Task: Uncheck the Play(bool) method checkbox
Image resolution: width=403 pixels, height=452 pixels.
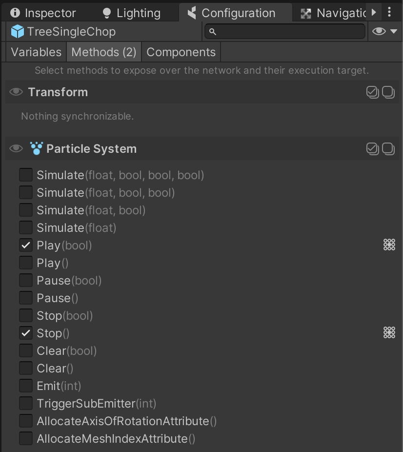Action: [x=26, y=245]
